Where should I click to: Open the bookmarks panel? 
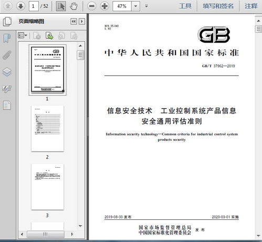point(7,38)
